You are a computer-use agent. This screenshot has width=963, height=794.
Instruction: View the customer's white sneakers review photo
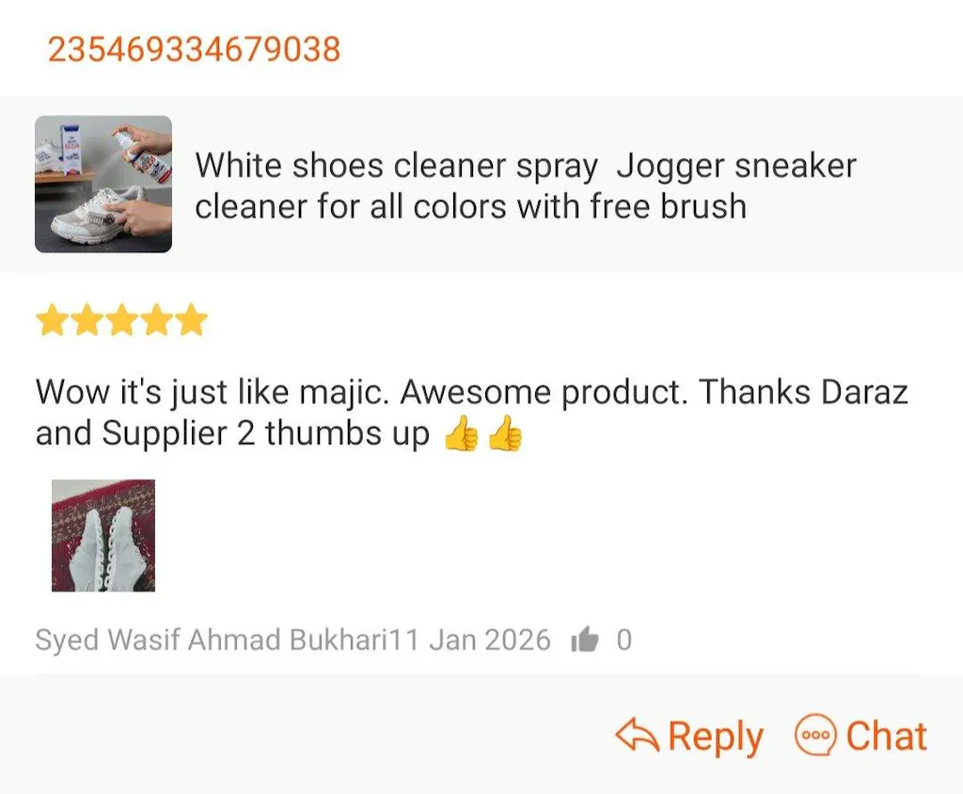tap(103, 535)
